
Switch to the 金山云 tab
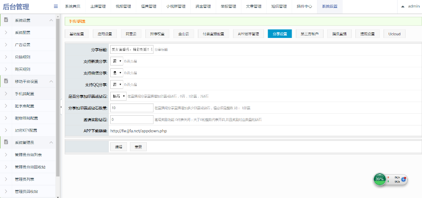[183, 34]
